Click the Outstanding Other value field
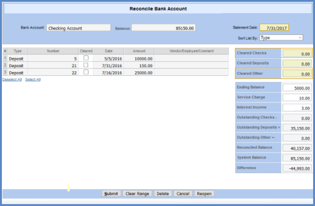The height and width of the screenshot is (206, 315). [297, 138]
